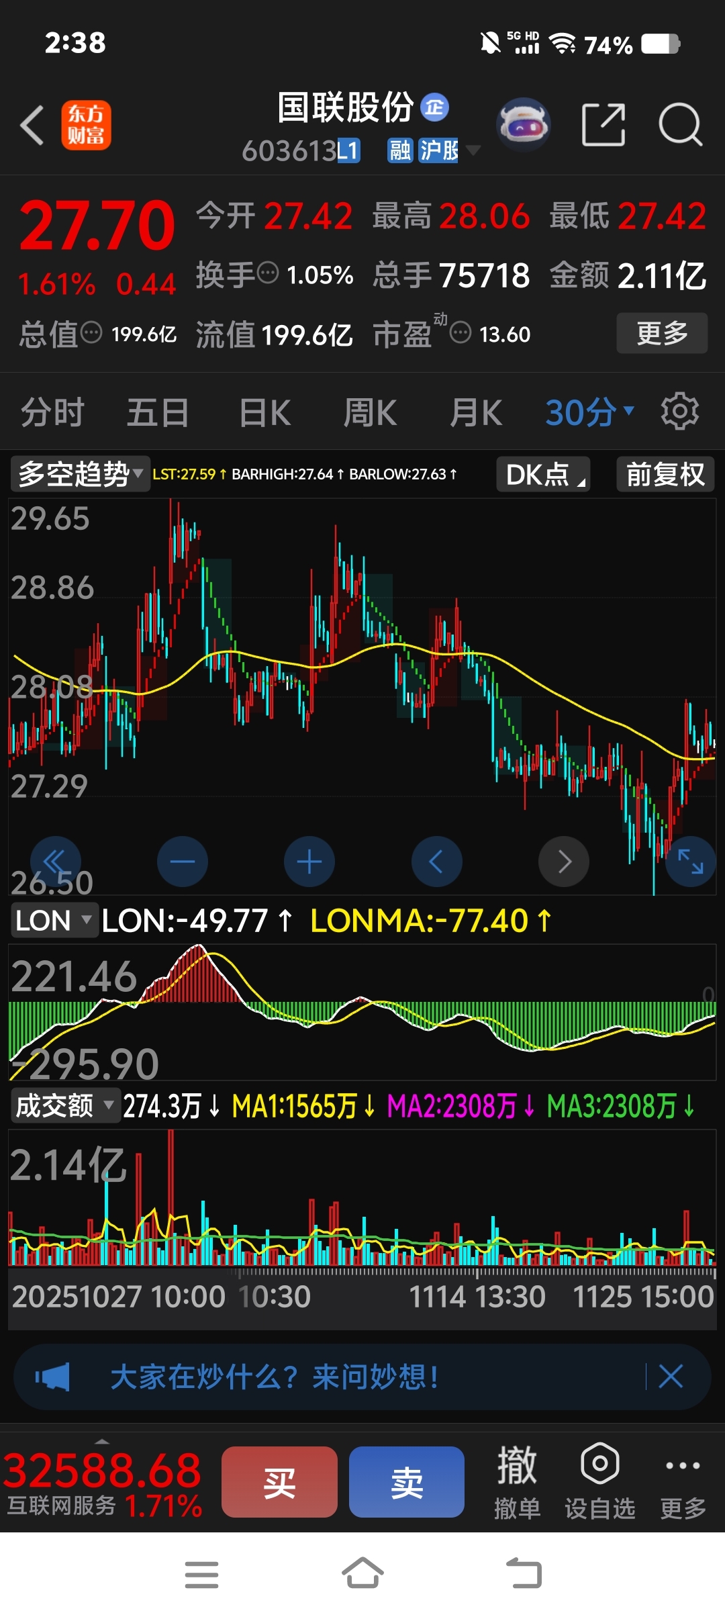725x1617 pixels.
Task: Open 前复权 adjustment selector
Action: click(665, 474)
